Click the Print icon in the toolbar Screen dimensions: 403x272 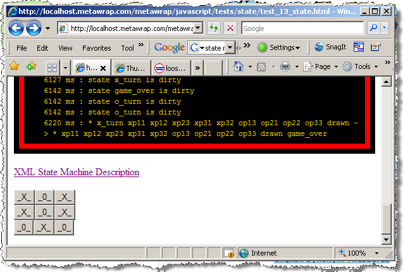tap(285, 66)
